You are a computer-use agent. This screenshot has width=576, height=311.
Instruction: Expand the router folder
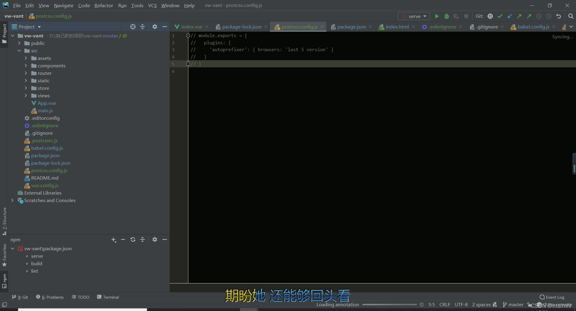pyautogui.click(x=26, y=73)
